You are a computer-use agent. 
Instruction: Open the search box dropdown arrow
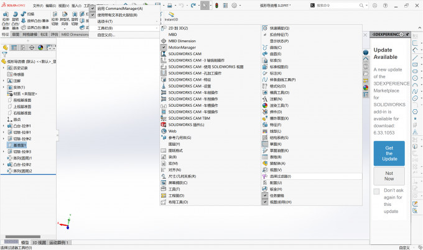(366, 6)
